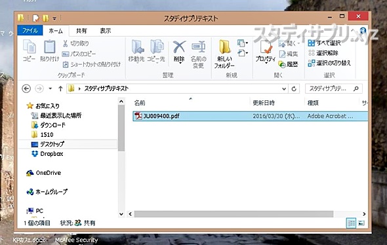Click KPカフェ.docx desktop icon label
Image resolution: width=387 pixels, height=245 pixels.
point(29,240)
